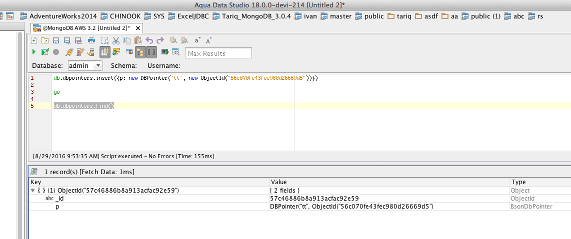Click the Save All icon
This screenshot has width=571, height=239.
77,41
